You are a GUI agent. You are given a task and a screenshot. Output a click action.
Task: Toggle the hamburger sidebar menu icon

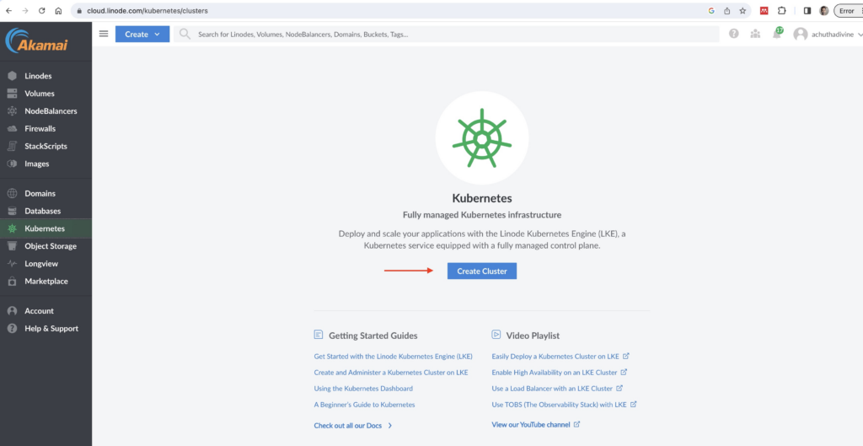point(104,34)
